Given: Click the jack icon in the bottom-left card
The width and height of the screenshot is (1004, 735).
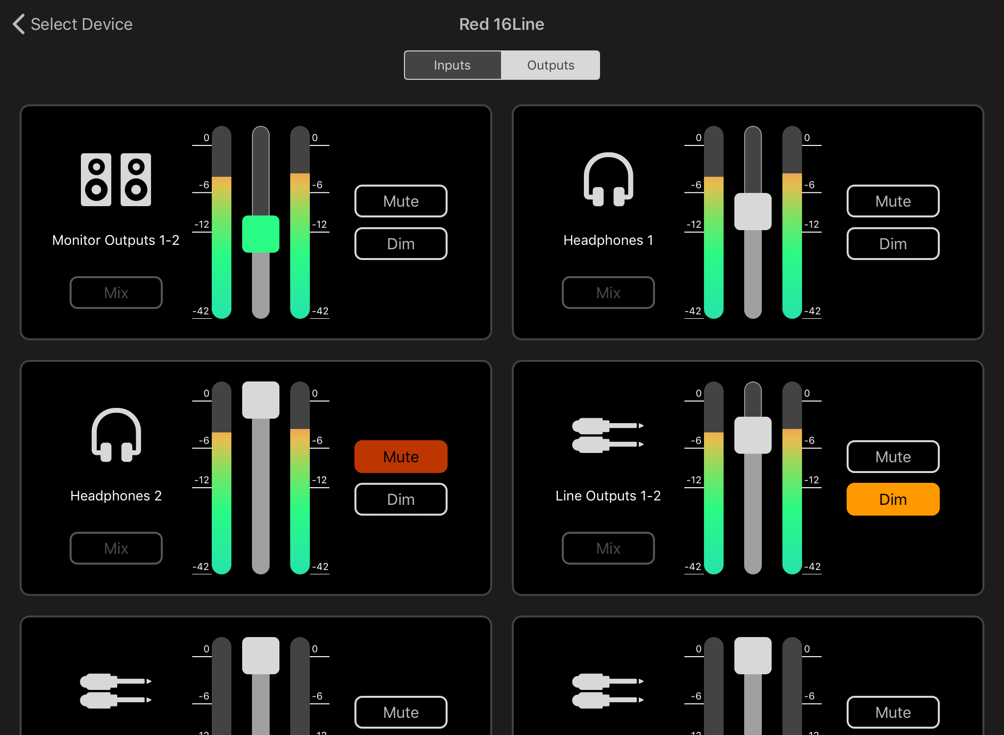Looking at the screenshot, I should pos(116,690).
